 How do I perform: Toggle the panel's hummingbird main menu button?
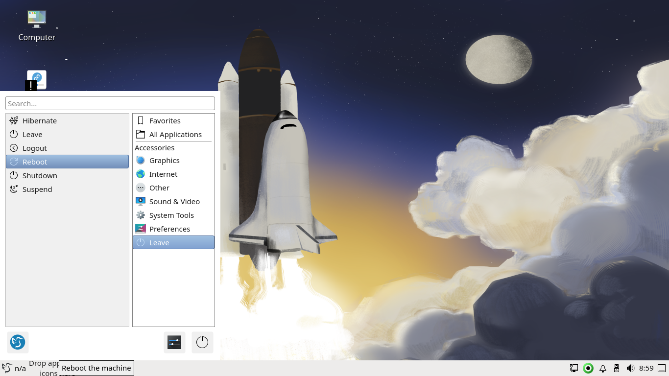point(7,368)
